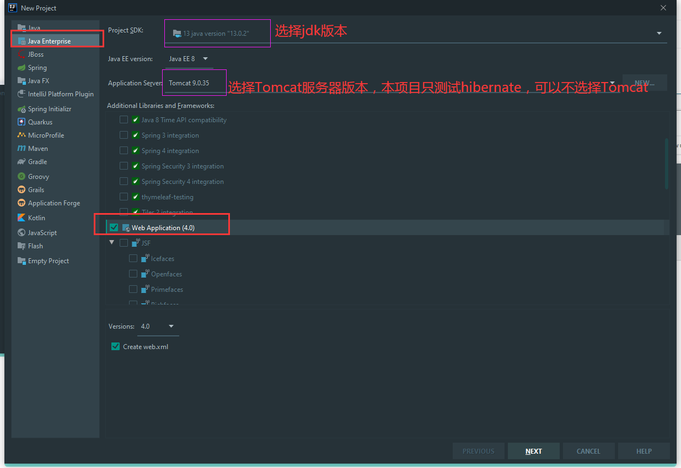
Task: Select the Flash folder icon
Action: click(x=22, y=246)
